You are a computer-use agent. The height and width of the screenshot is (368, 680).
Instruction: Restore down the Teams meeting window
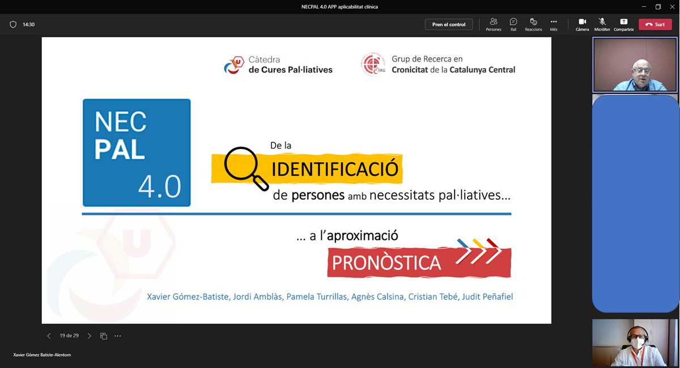(x=658, y=6)
